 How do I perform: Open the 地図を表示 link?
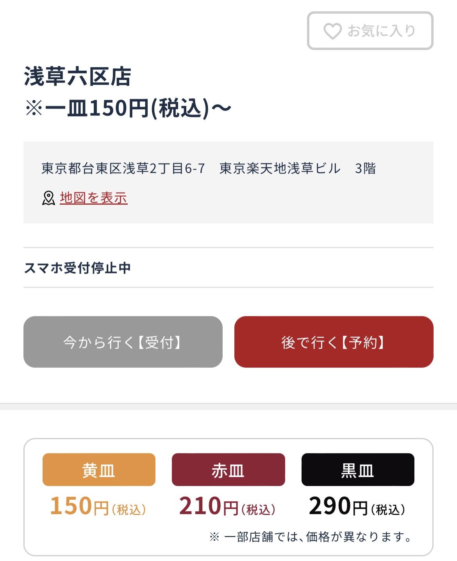tap(94, 198)
